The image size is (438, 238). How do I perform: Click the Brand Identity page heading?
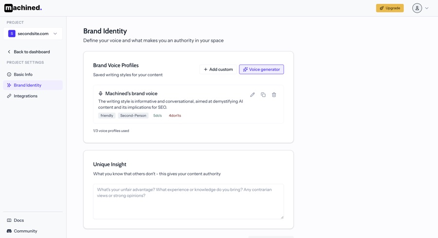pyautogui.click(x=105, y=31)
